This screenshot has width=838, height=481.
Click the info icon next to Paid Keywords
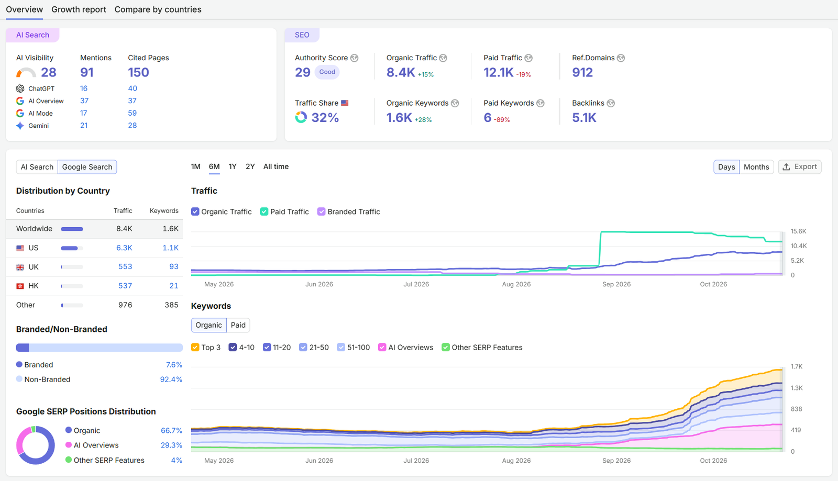click(x=541, y=103)
